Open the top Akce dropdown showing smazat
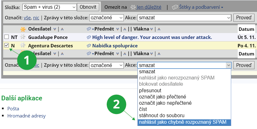This screenshot has width=257, height=129. pos(184,18)
